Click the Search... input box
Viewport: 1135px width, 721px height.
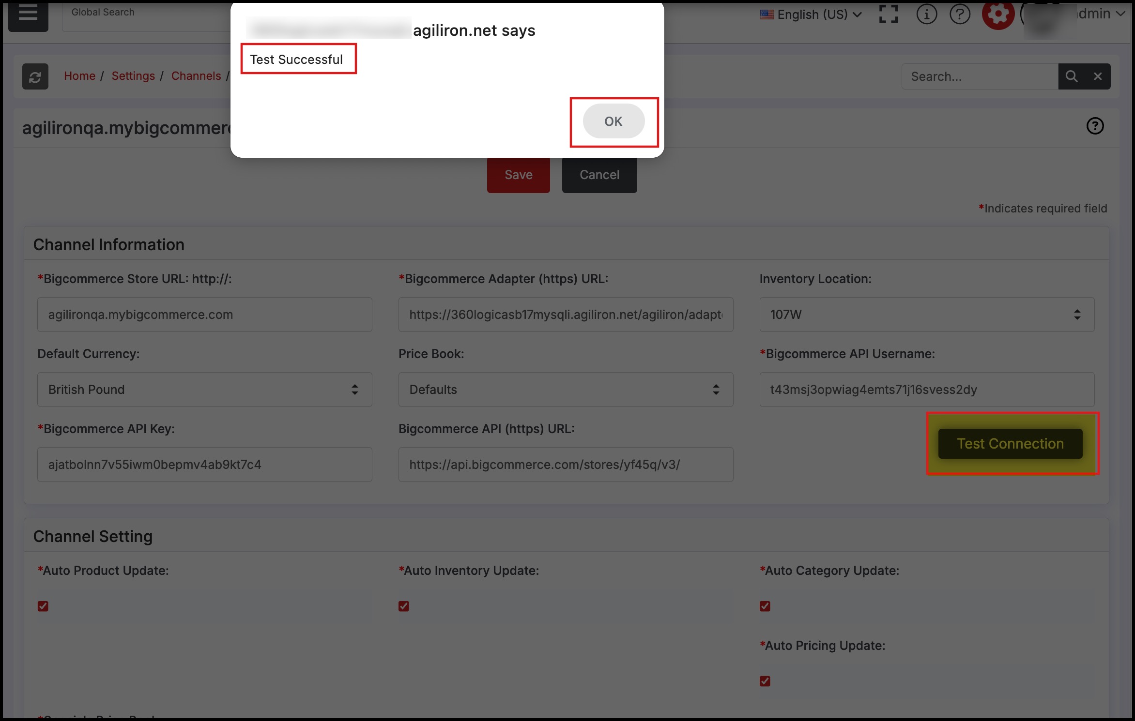coord(980,76)
